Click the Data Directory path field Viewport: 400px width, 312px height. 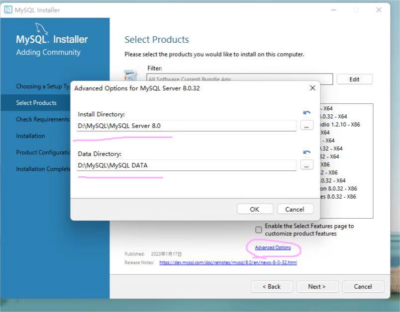click(187, 165)
